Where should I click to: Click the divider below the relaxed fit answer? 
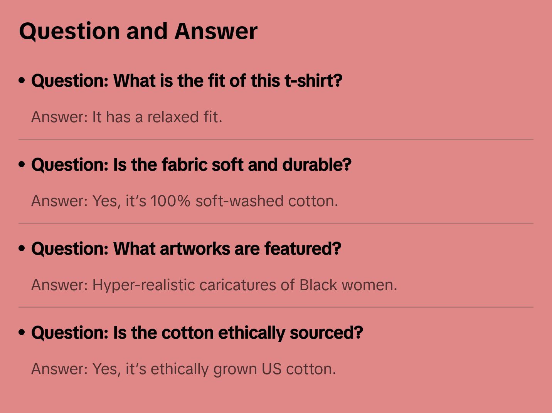[276, 139]
